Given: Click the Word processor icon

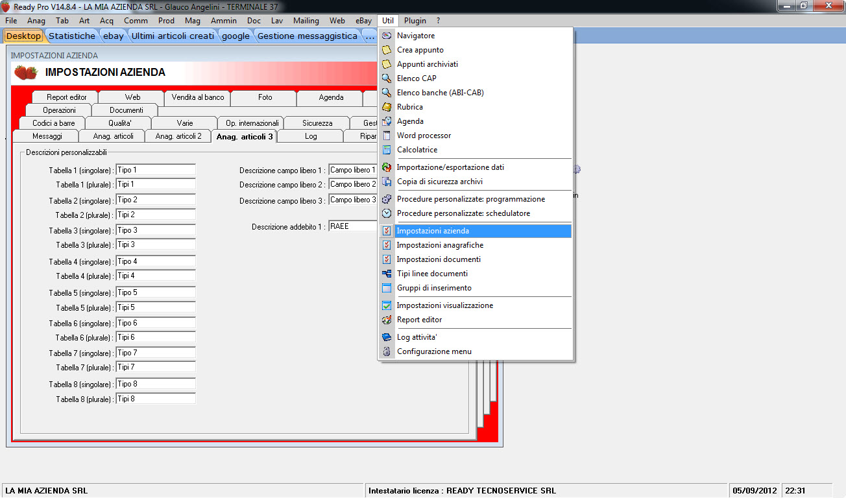Looking at the screenshot, I should 387,136.
